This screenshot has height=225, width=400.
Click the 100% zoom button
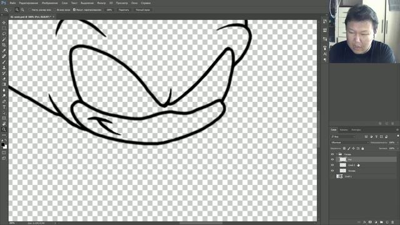pos(109,10)
